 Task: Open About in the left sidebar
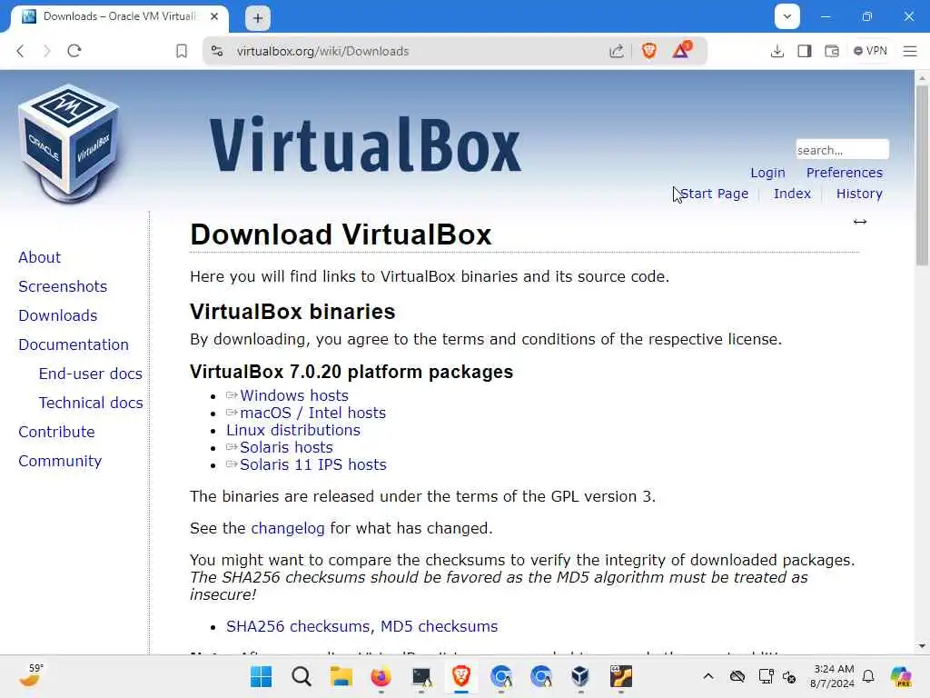39,257
